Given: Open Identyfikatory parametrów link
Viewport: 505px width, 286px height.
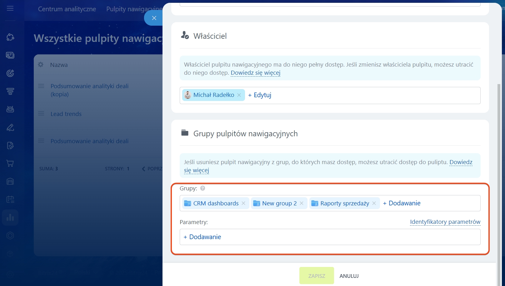Looking at the screenshot, I should (x=445, y=222).
